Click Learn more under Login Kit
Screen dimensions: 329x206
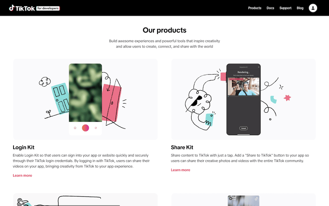pyautogui.click(x=22, y=175)
